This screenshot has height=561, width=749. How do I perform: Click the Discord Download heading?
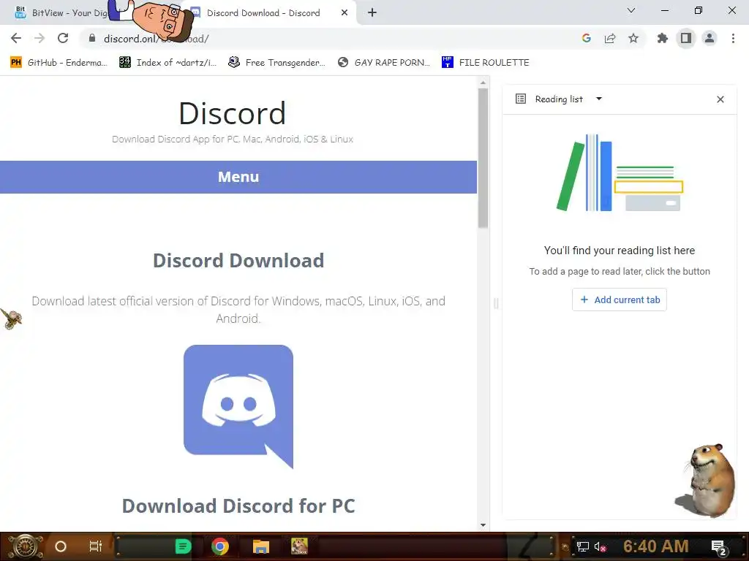[x=238, y=261]
